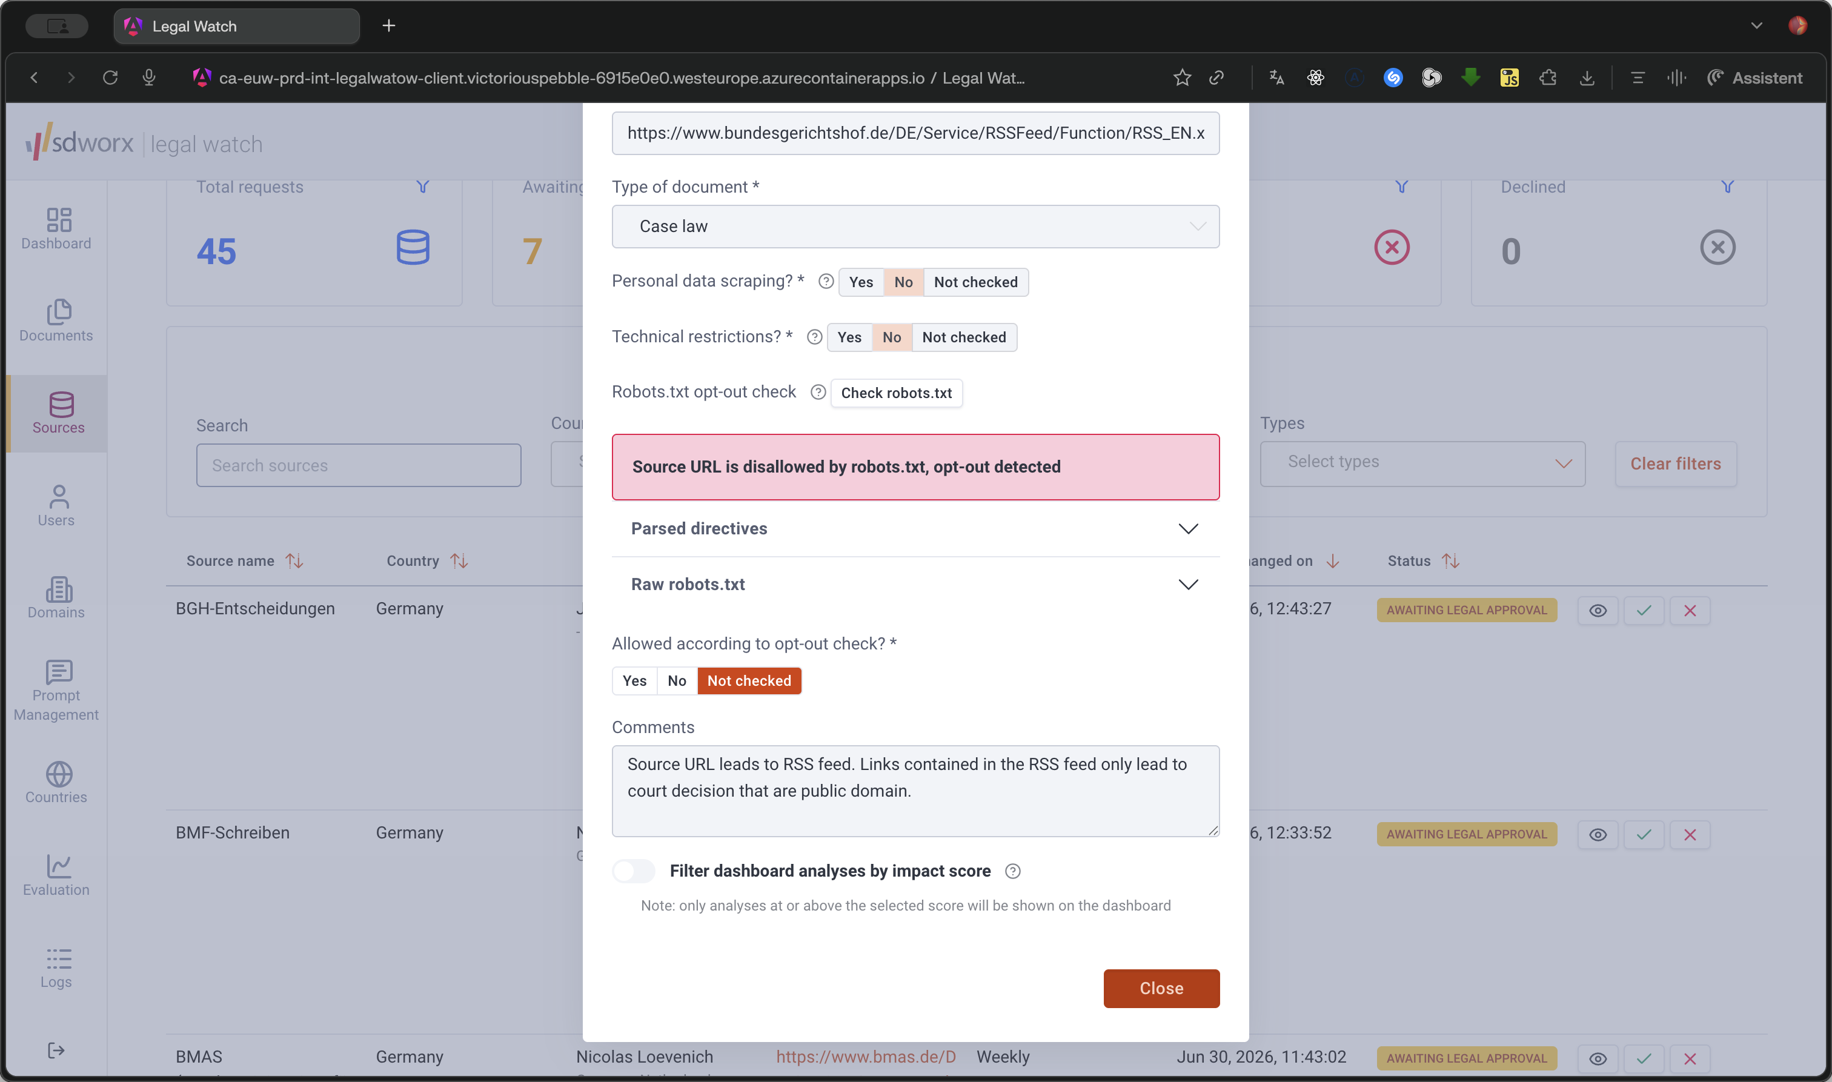Set Allowed according to opt-out check to Yes
Screen dimensions: 1832x1082
click(x=634, y=681)
